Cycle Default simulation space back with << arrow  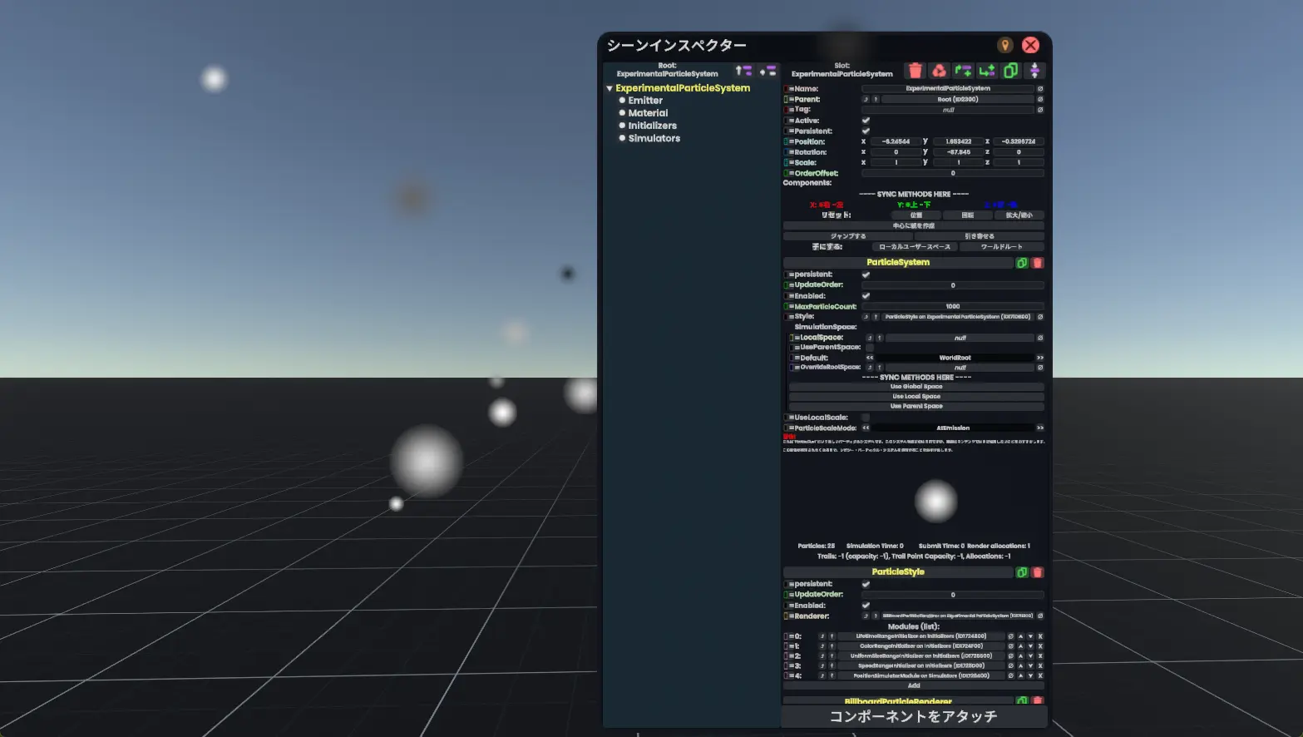[870, 358]
